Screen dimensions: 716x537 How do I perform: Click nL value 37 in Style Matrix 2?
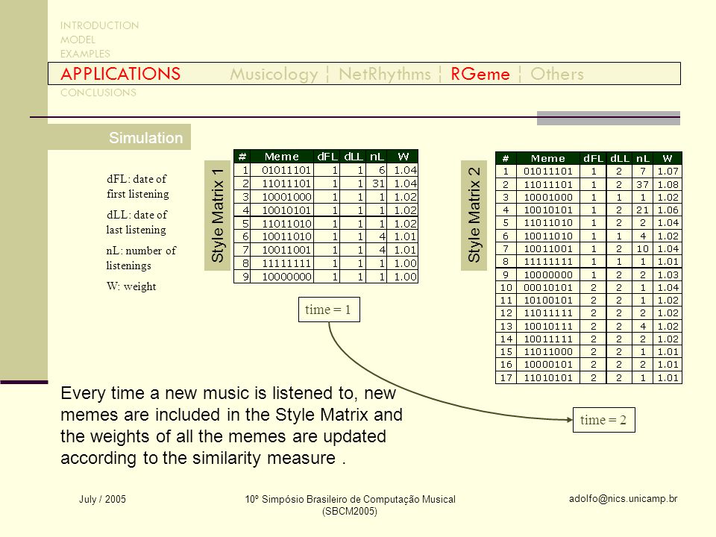pyautogui.click(x=642, y=184)
